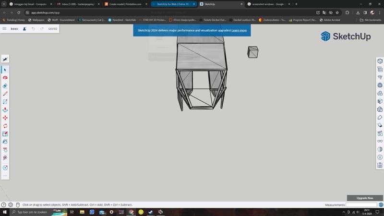Screen dimensions: 384x216
Task: Open the Alle bookmarks folder
Action: pyautogui.click(x=370, y=20)
